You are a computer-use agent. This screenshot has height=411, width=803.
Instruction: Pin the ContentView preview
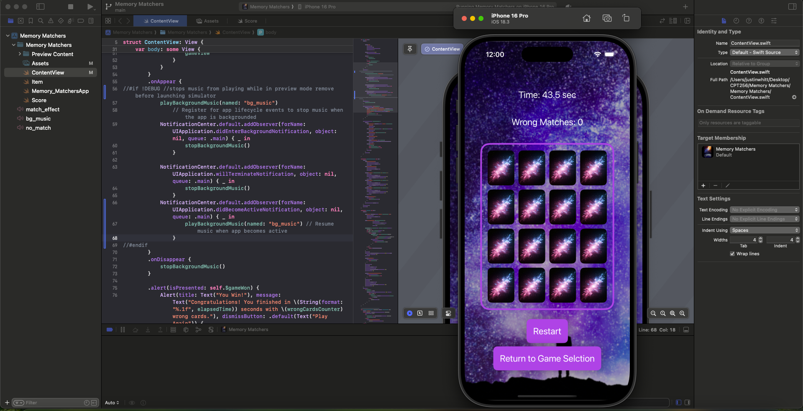(x=410, y=49)
